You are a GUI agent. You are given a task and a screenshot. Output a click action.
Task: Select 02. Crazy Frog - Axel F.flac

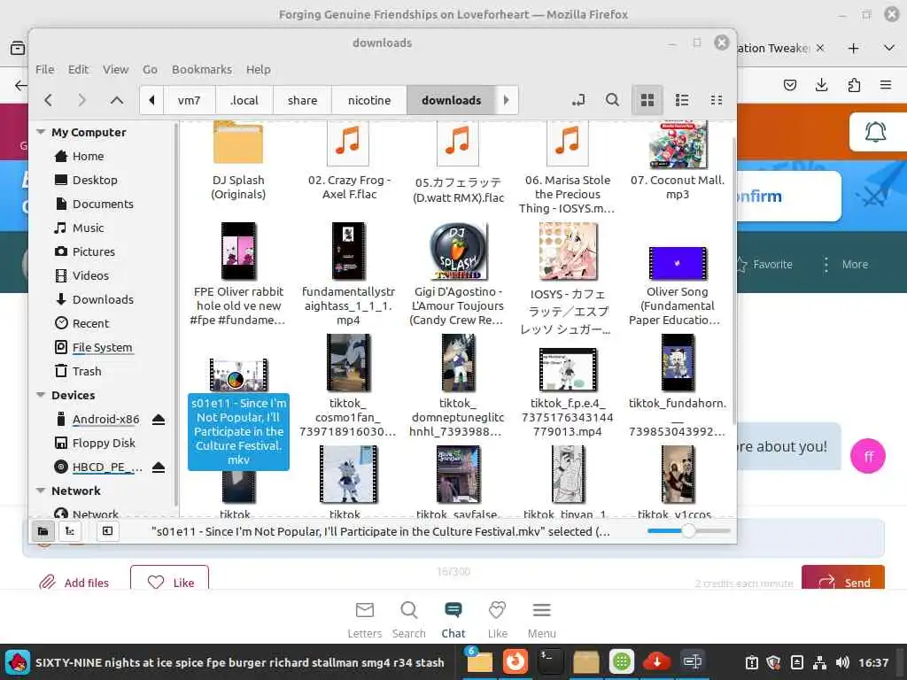[x=349, y=161]
